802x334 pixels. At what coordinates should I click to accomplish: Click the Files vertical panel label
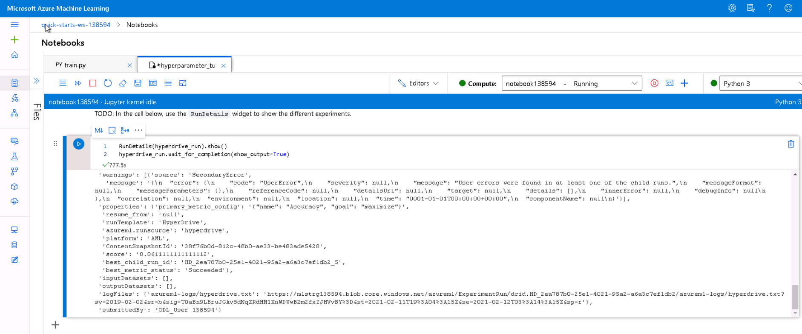[x=37, y=112]
